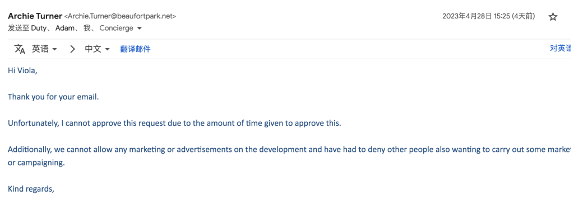Click the paragraph starting with 'Unfortunately'
Screen dimensions: 574x214
pyautogui.click(x=174, y=123)
